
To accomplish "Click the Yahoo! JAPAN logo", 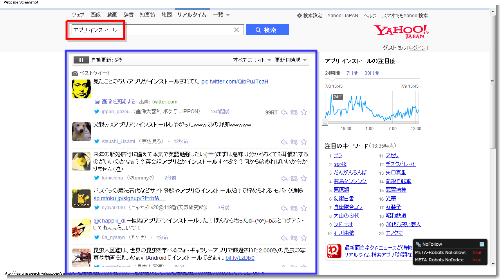I will tap(401, 32).
